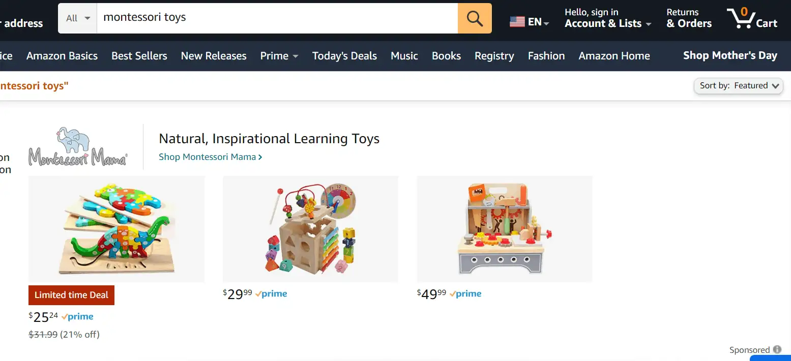The image size is (791, 361).
Task: Go to Best Sellers in the navigation
Action: point(139,56)
